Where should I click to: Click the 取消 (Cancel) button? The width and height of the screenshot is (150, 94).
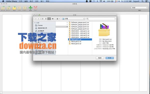pyautogui.click(x=100, y=58)
